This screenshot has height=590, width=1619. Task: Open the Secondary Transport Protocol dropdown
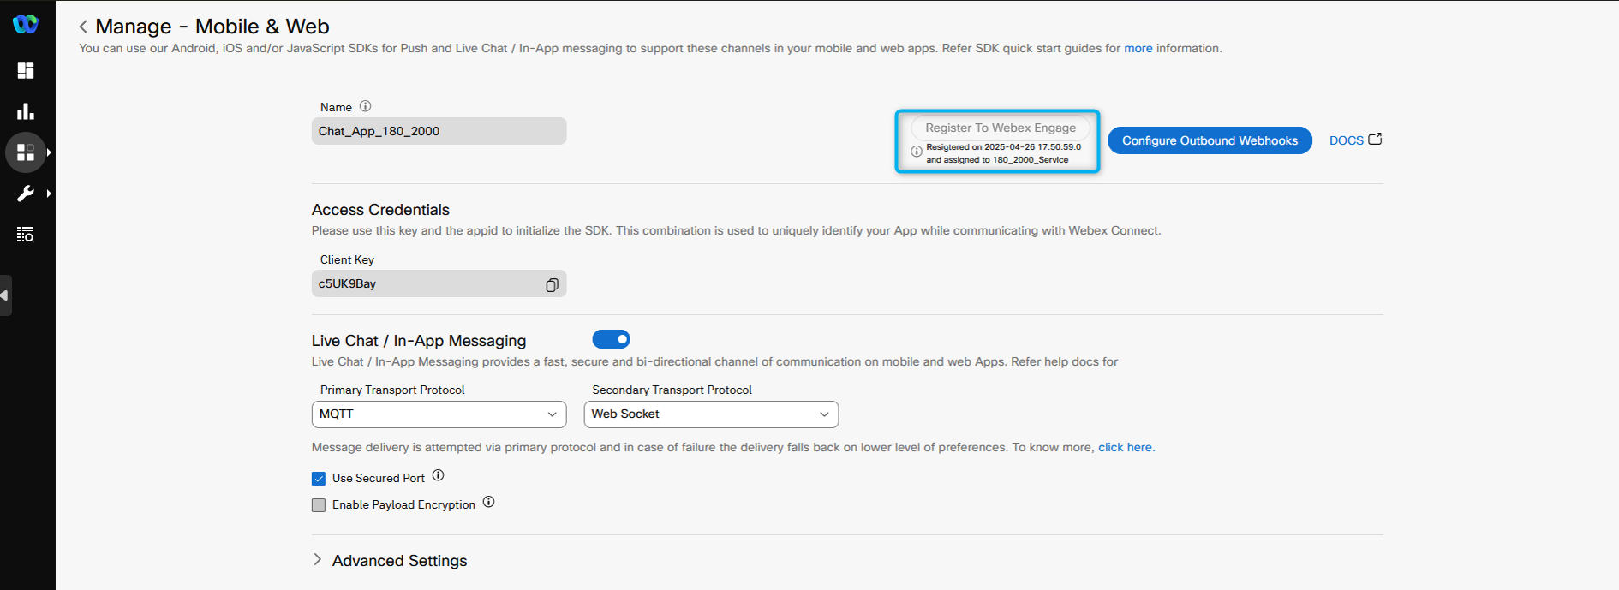[x=711, y=414]
